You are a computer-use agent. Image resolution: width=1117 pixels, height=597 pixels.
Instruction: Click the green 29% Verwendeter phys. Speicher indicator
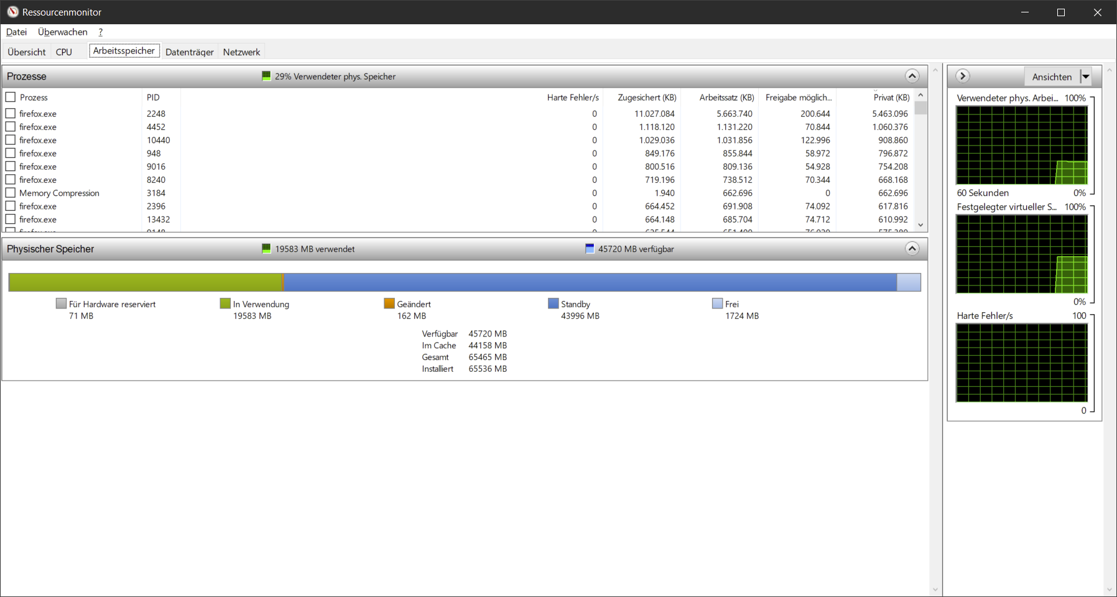click(x=266, y=76)
